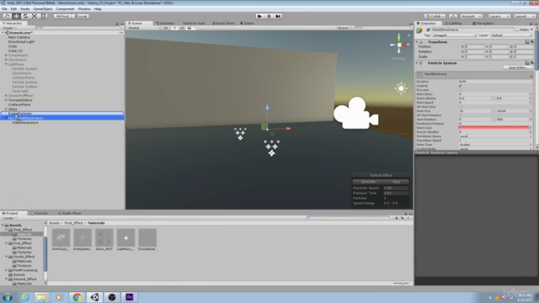Screen dimensions: 539x303
Task: Expand the PostProcessing folder
Action: [6, 270]
